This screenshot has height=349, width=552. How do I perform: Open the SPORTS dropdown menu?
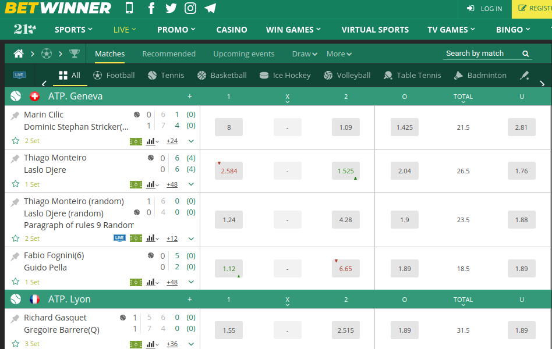point(73,30)
